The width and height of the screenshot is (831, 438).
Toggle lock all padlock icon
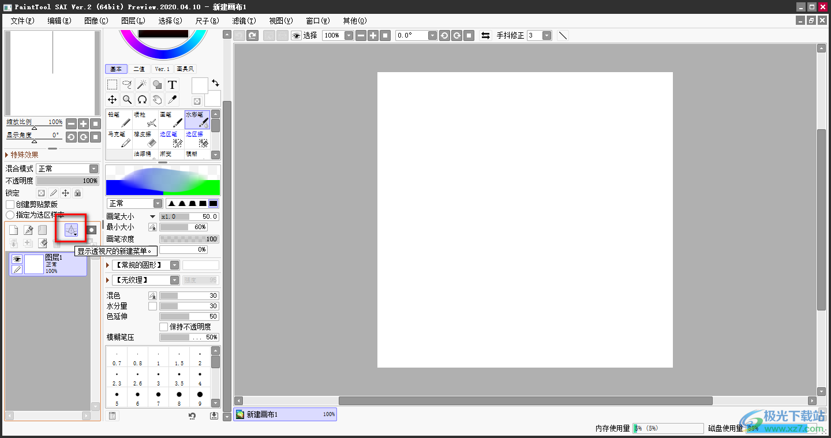click(77, 193)
